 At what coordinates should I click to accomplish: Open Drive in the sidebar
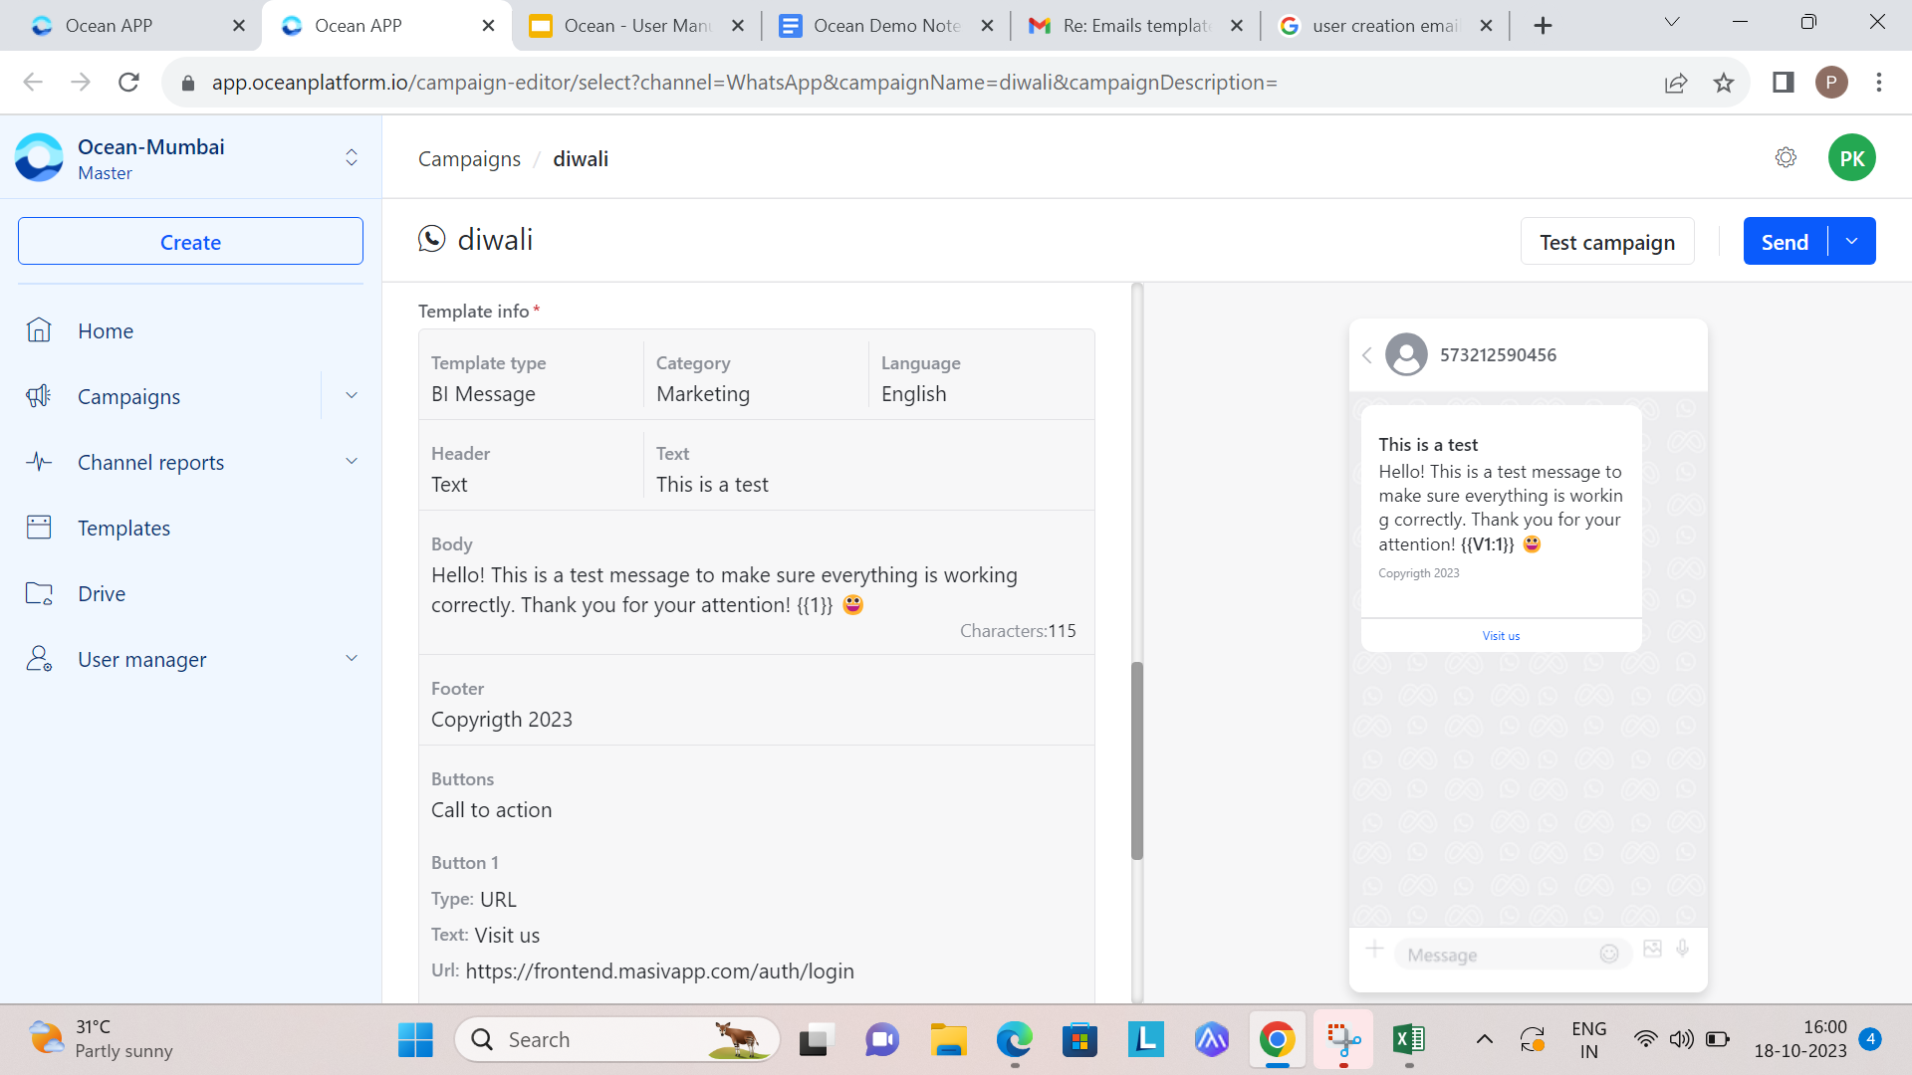pyautogui.click(x=102, y=593)
